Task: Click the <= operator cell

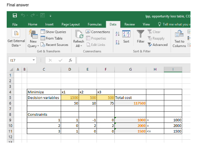Action: (155, 131)
